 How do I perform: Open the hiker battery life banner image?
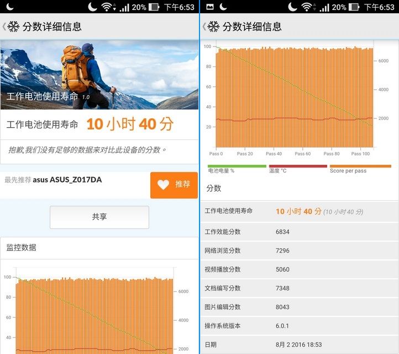coord(99,75)
